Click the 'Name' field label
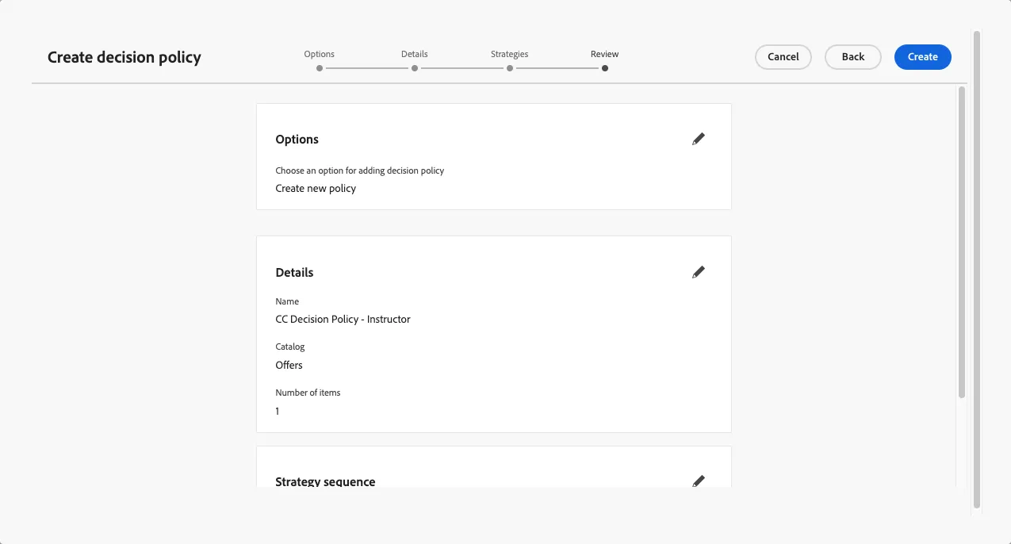The height and width of the screenshot is (544, 1011). click(x=287, y=301)
